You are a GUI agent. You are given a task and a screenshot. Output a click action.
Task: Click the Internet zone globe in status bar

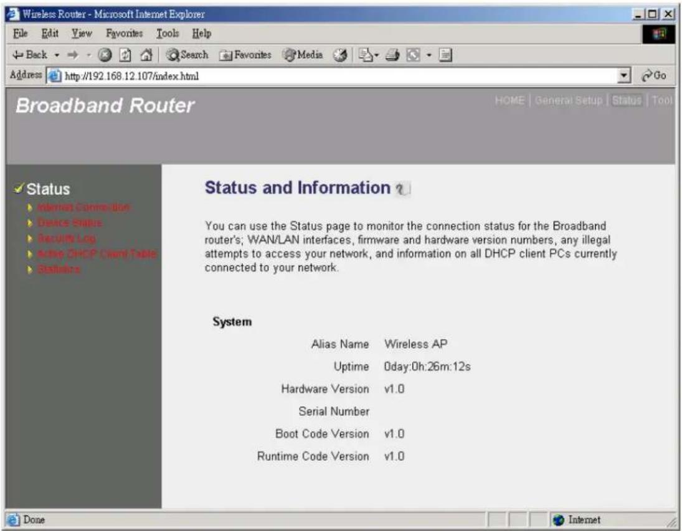click(559, 520)
